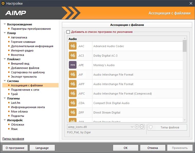
Task: Select the Advanced Audio Codec description
Action: click(x=109, y=46)
